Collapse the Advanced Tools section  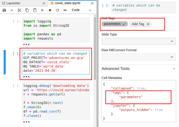point(174,69)
